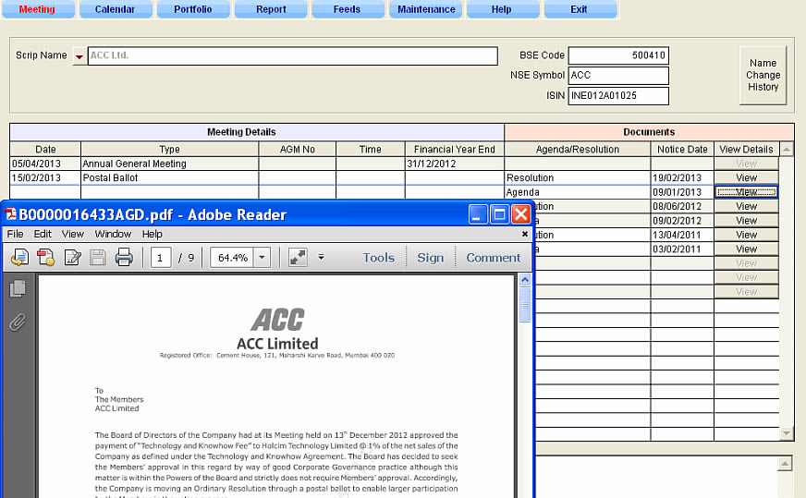
Task: Open File menu in Adobe Reader
Action: [x=15, y=234]
